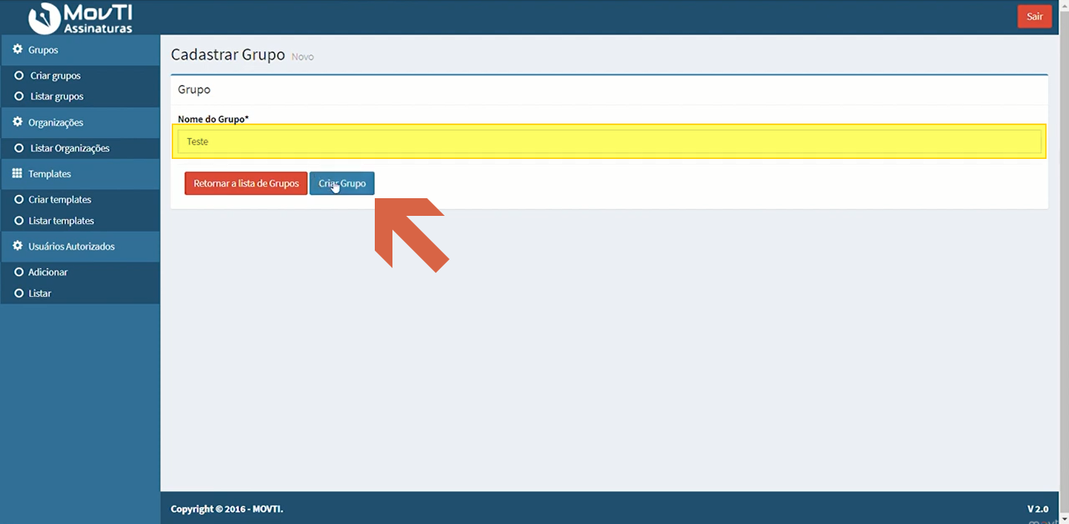Click the red Sair logout button
Viewport: 1069px width, 524px height.
coord(1034,17)
